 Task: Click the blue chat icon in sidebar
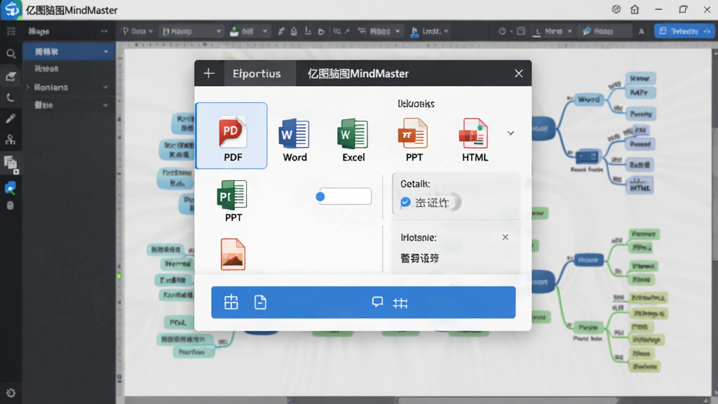pyautogui.click(x=10, y=187)
